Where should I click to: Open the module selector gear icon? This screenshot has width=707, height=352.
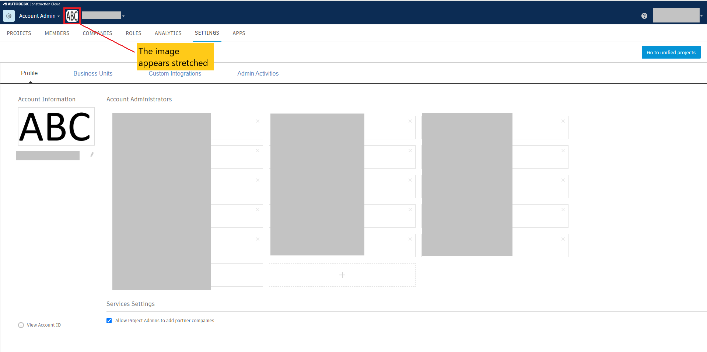click(8, 15)
